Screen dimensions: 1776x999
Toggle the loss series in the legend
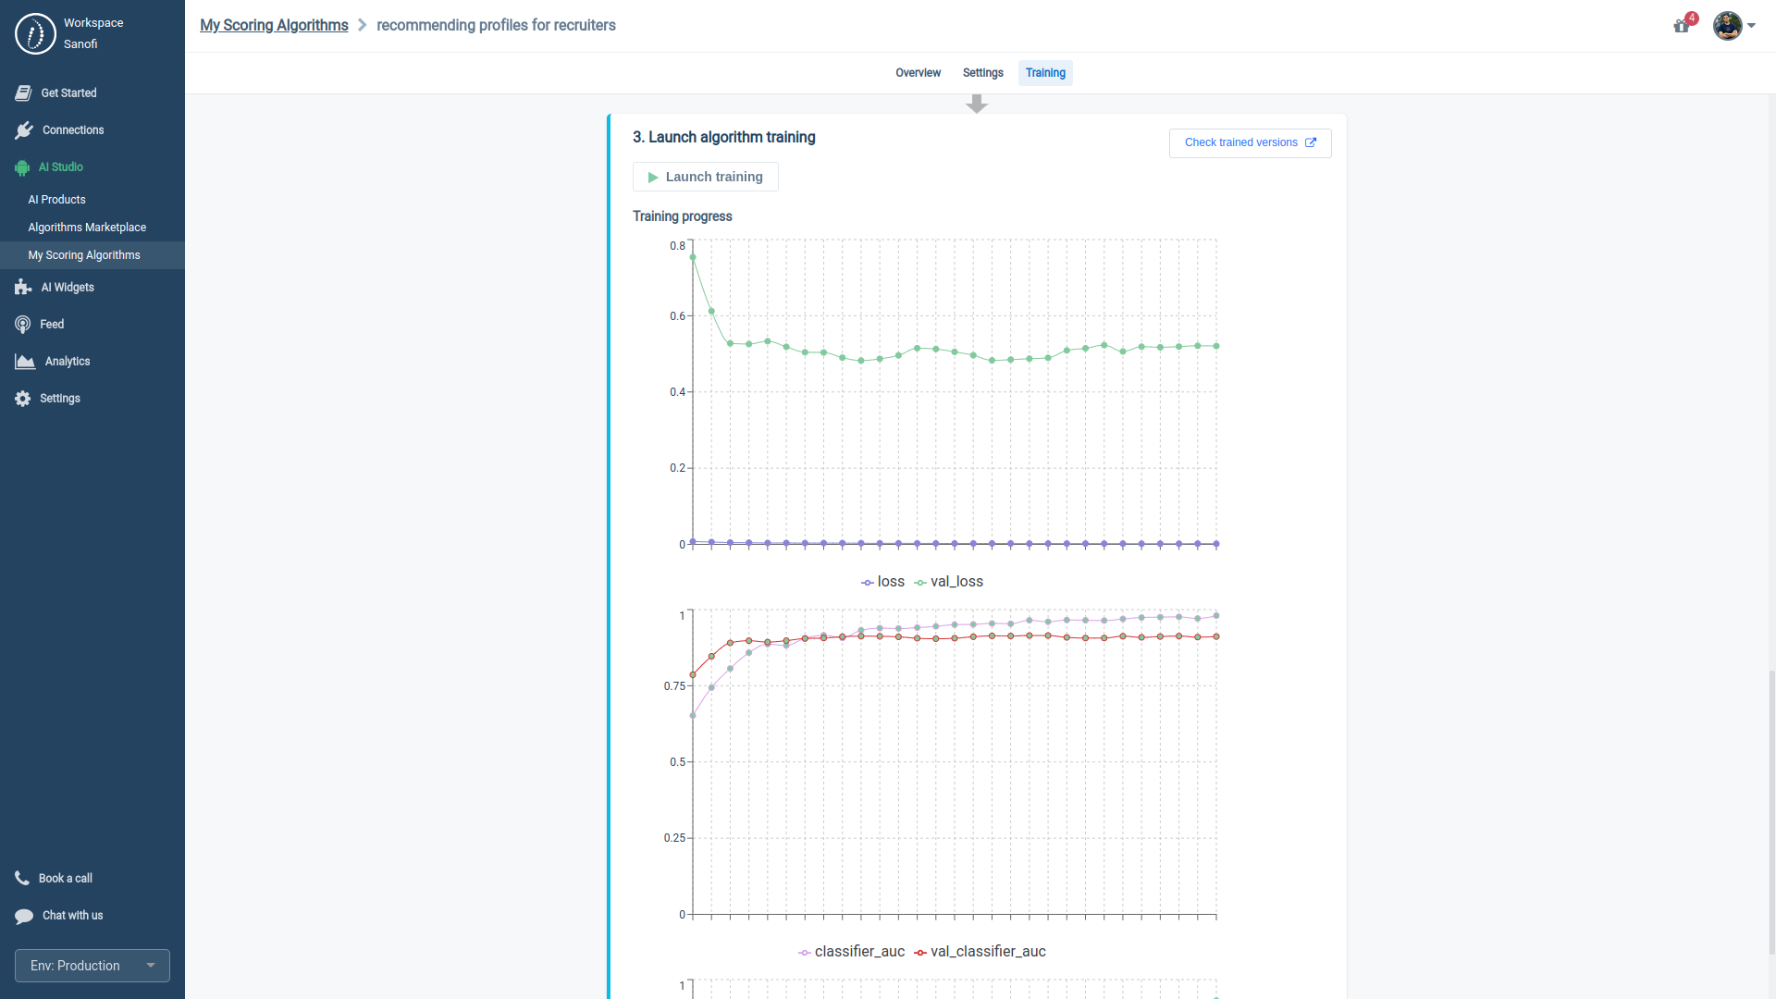click(x=883, y=582)
